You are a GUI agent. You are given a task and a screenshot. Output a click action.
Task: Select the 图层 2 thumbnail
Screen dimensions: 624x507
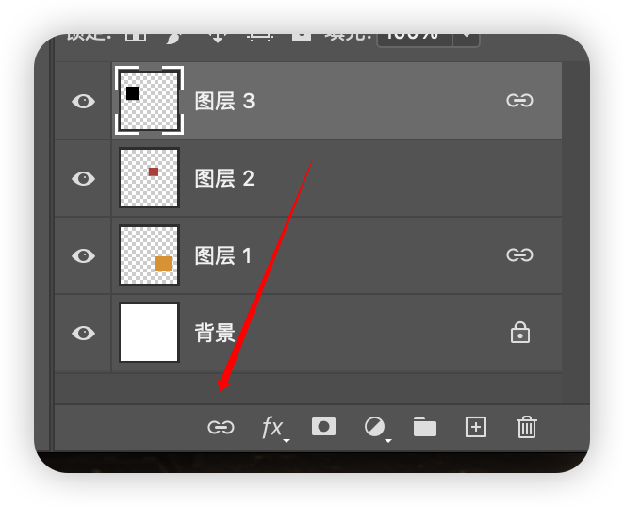pos(149,177)
